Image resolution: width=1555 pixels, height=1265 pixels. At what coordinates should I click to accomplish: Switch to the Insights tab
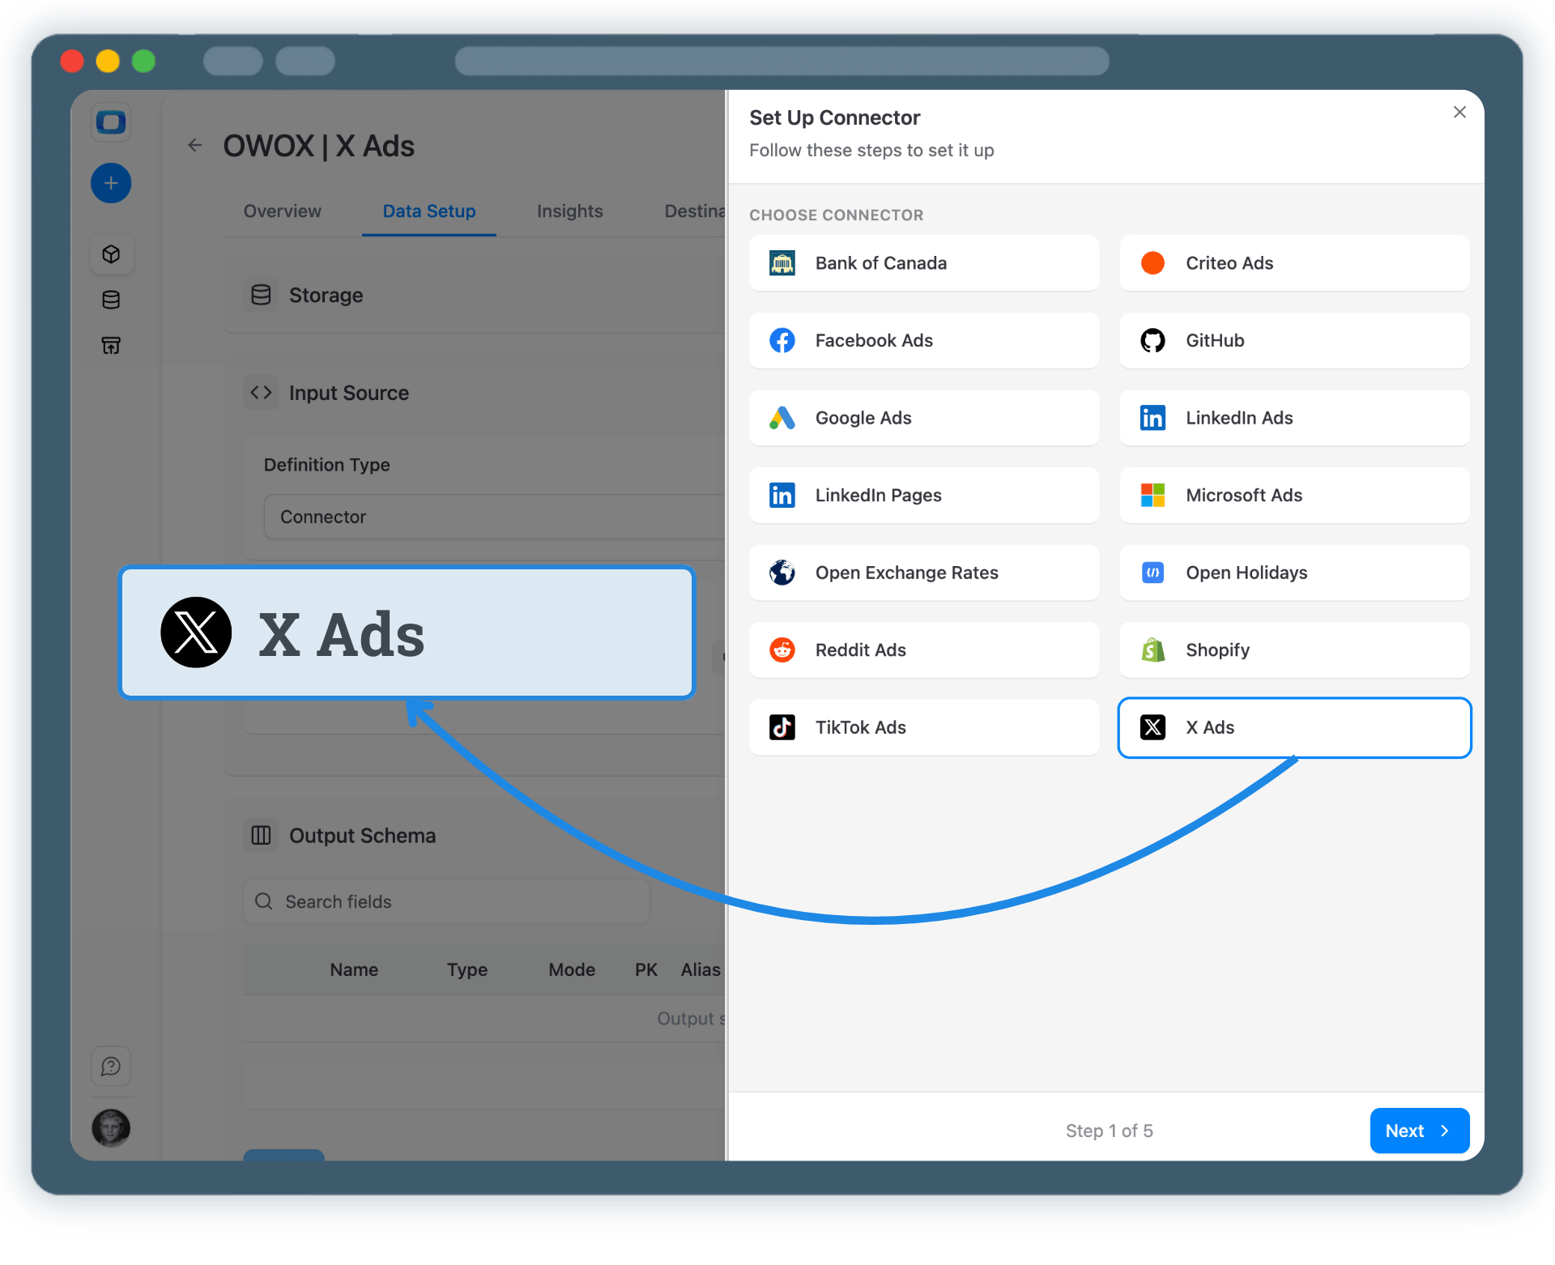(x=569, y=211)
